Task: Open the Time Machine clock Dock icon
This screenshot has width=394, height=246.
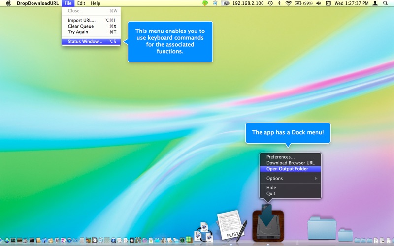Action: [x=94, y=240]
